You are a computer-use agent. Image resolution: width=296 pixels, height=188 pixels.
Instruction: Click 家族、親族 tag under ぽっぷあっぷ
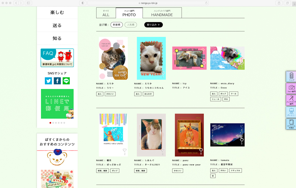(102, 171)
